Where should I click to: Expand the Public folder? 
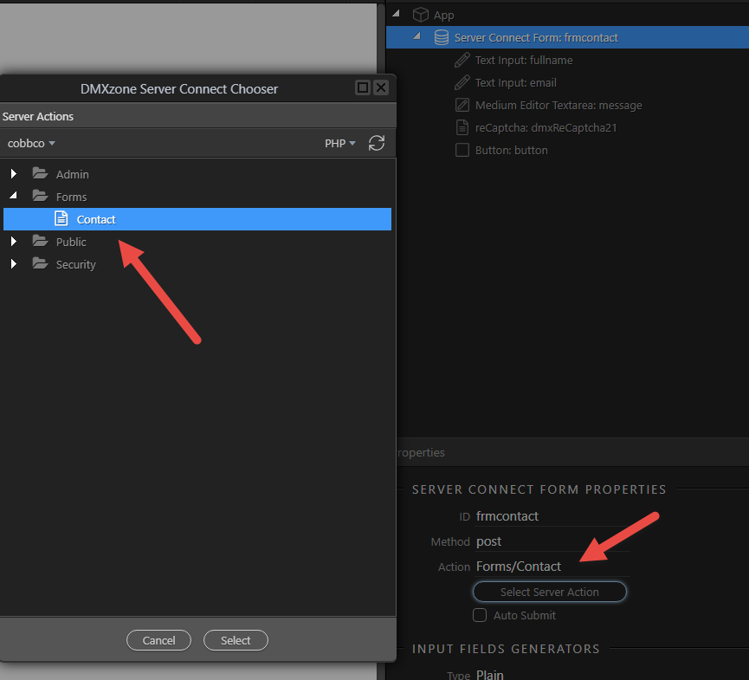[x=14, y=241]
